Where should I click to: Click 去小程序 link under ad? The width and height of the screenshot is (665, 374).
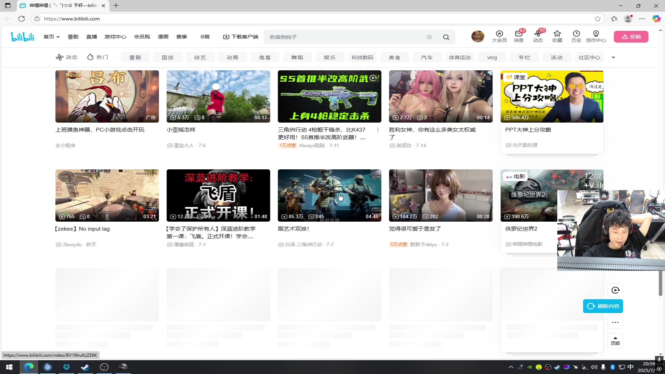(65, 145)
